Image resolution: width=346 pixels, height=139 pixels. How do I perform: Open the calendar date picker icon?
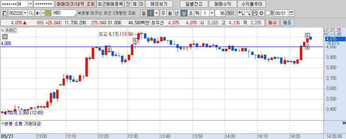(291, 13)
